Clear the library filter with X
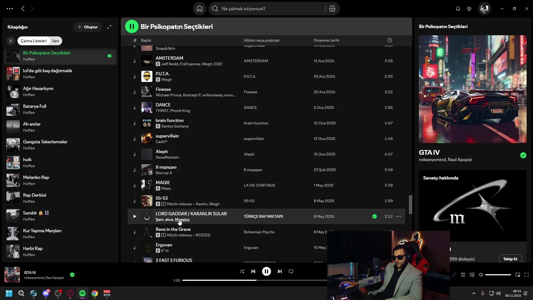The width and height of the screenshot is (533, 300). 11,41
